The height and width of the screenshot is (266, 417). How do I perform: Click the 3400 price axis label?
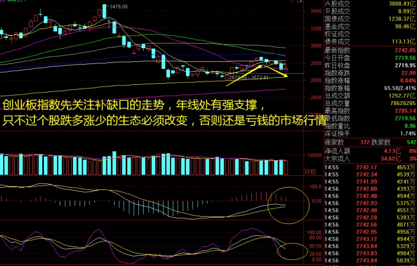[316, 11]
